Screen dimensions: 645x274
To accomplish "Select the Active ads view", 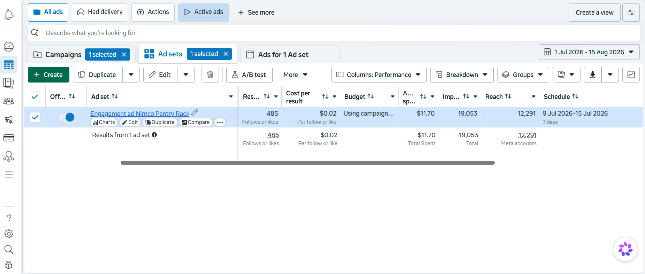I will [203, 12].
